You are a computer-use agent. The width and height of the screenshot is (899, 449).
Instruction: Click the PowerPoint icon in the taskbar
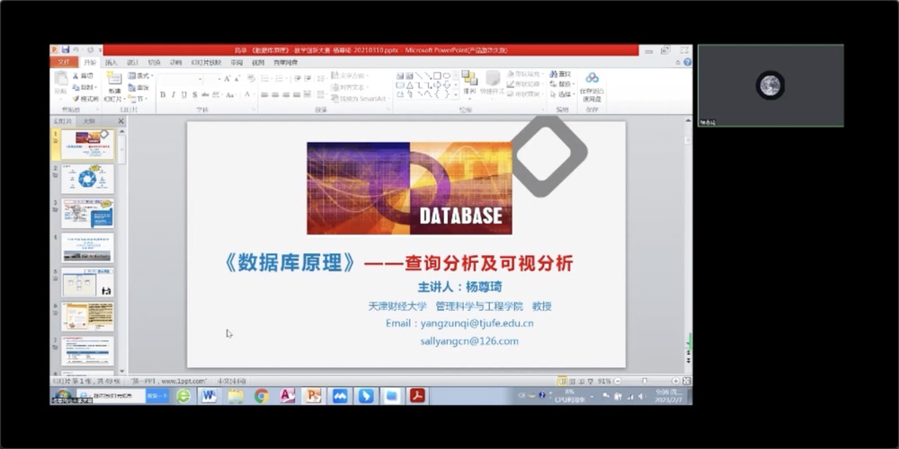(313, 395)
